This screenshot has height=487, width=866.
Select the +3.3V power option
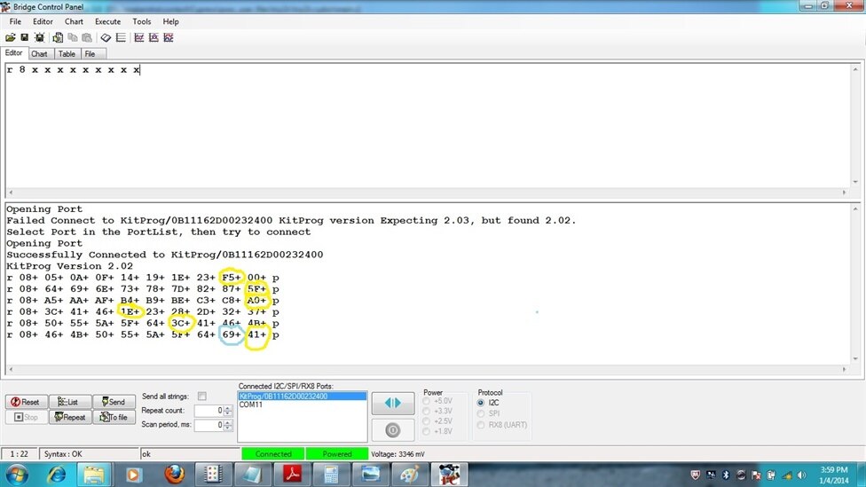point(427,411)
